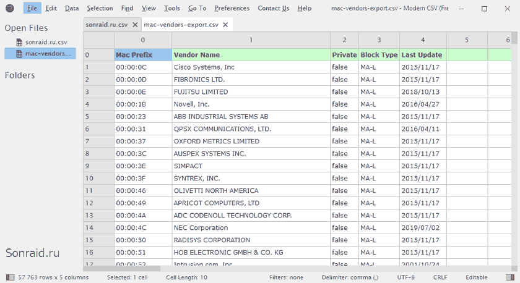Click the Editable mode status entry

click(477, 277)
